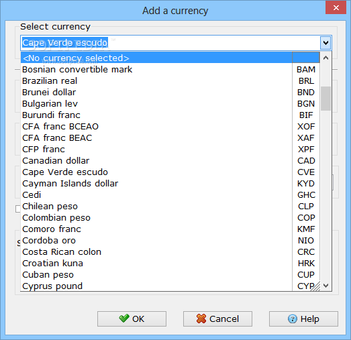Image resolution: width=351 pixels, height=340 pixels.
Task: Choose Cordoba oro
Action: point(170,241)
